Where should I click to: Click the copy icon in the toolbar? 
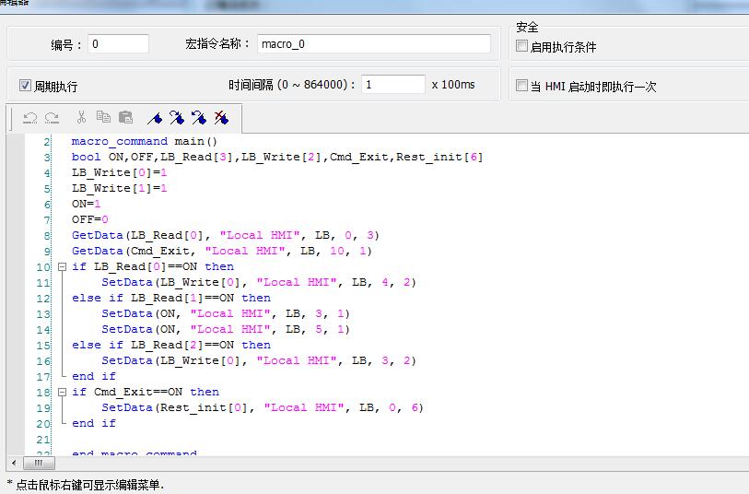103,118
